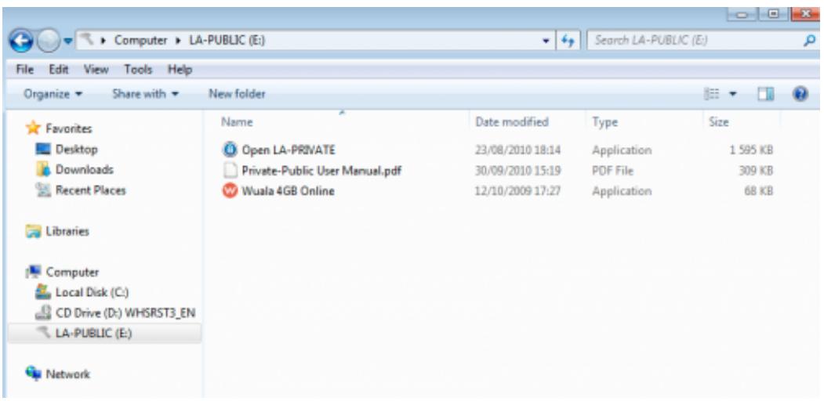Click date 12/10/2009 17:27
This screenshot has height=401, width=824.
click(518, 191)
